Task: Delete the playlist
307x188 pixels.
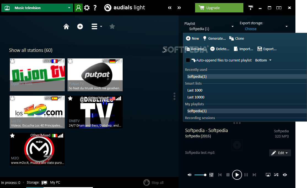Action: [220, 49]
